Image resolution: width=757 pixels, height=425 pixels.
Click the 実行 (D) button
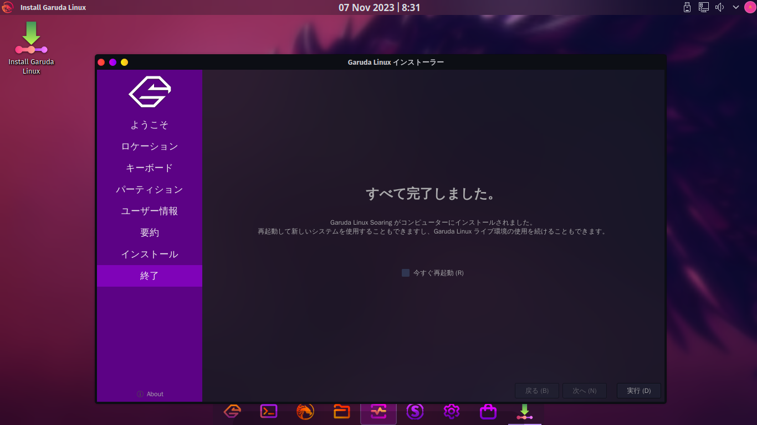[x=639, y=391]
